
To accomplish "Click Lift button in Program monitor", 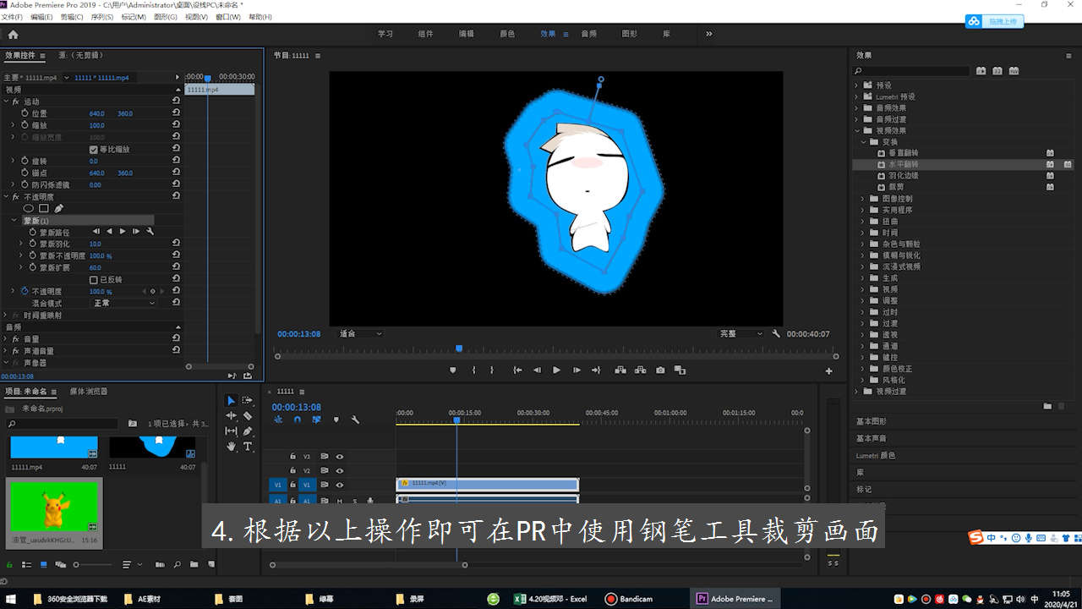I will (x=620, y=370).
